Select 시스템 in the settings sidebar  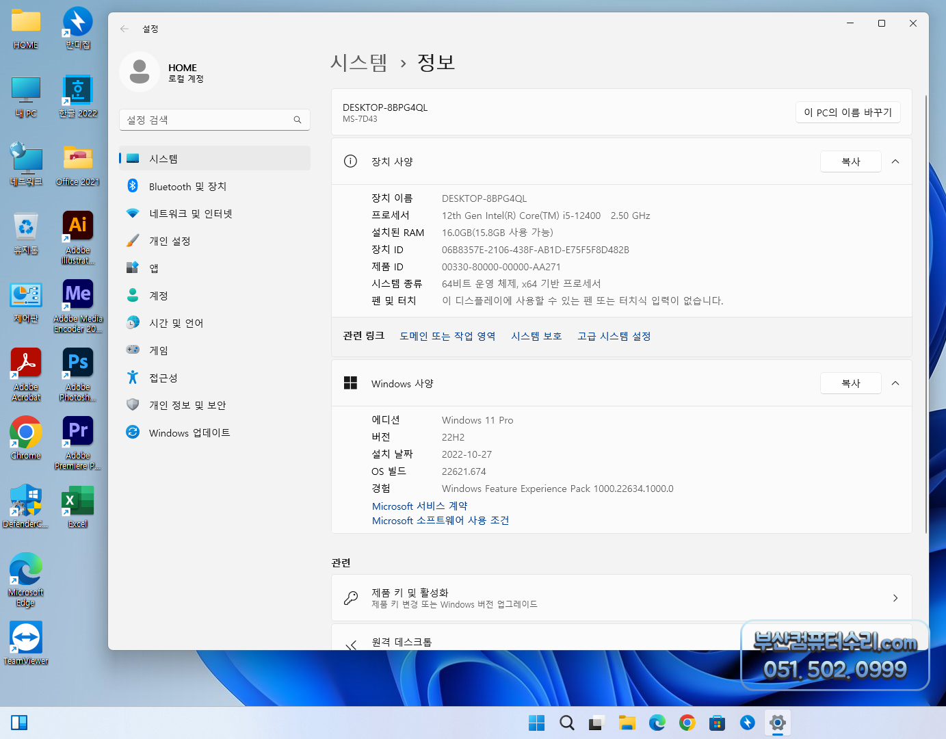215,159
